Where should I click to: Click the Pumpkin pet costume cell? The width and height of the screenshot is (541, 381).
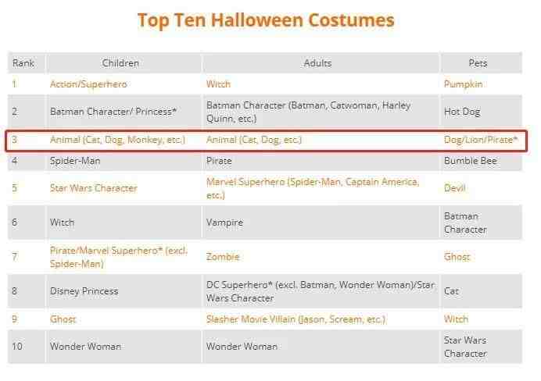pyautogui.click(x=463, y=84)
